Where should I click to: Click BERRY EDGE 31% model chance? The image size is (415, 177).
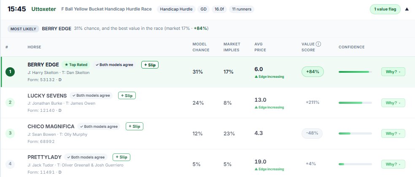click(198, 72)
